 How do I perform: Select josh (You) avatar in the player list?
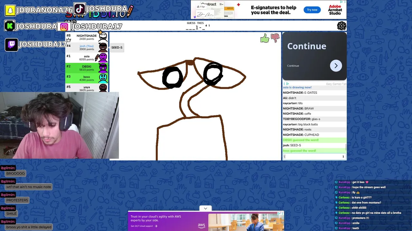point(103,47)
